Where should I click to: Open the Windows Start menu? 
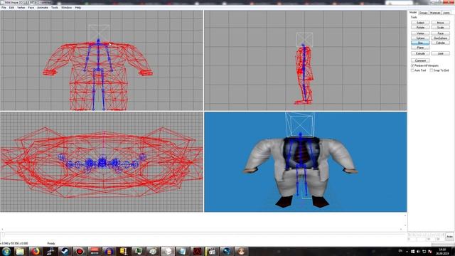tap(6, 251)
